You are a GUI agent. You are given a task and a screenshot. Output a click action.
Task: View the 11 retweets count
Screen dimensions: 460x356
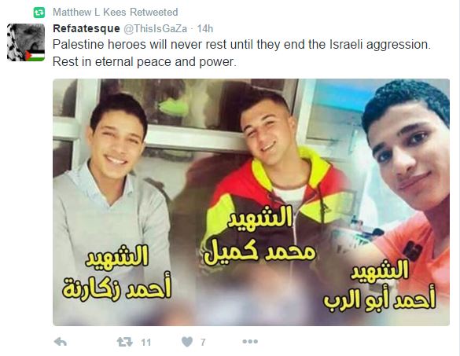point(145,342)
